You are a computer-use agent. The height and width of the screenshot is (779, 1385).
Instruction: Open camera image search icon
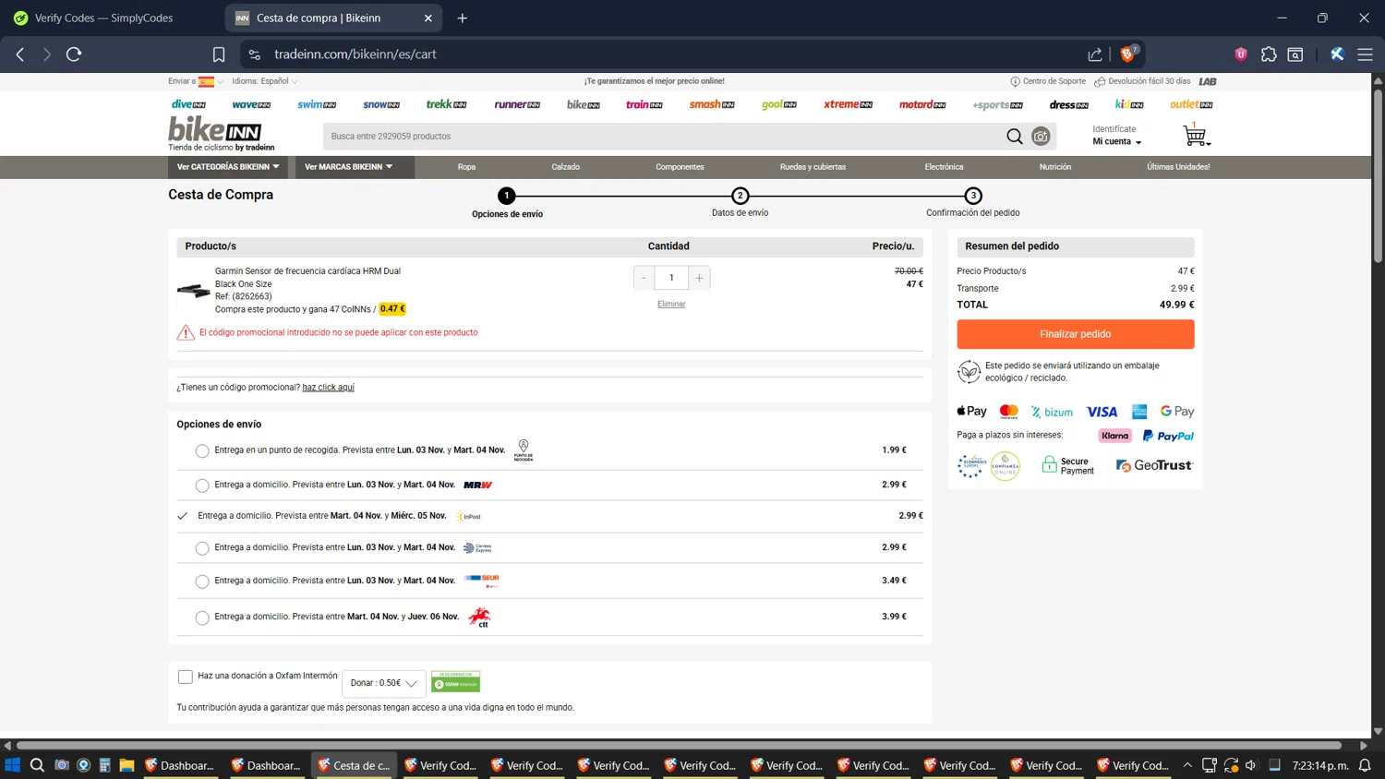coord(1041,137)
